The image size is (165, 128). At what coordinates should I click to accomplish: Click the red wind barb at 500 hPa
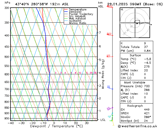coord(109,56)
